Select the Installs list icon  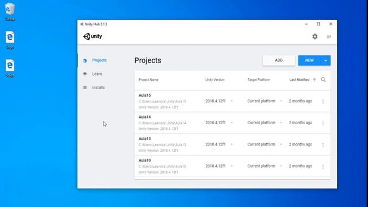point(85,87)
